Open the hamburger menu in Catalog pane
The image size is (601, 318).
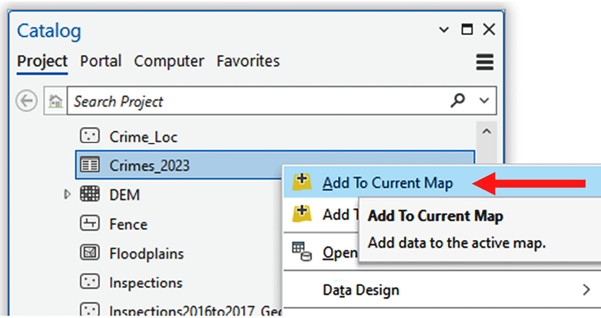coord(485,62)
